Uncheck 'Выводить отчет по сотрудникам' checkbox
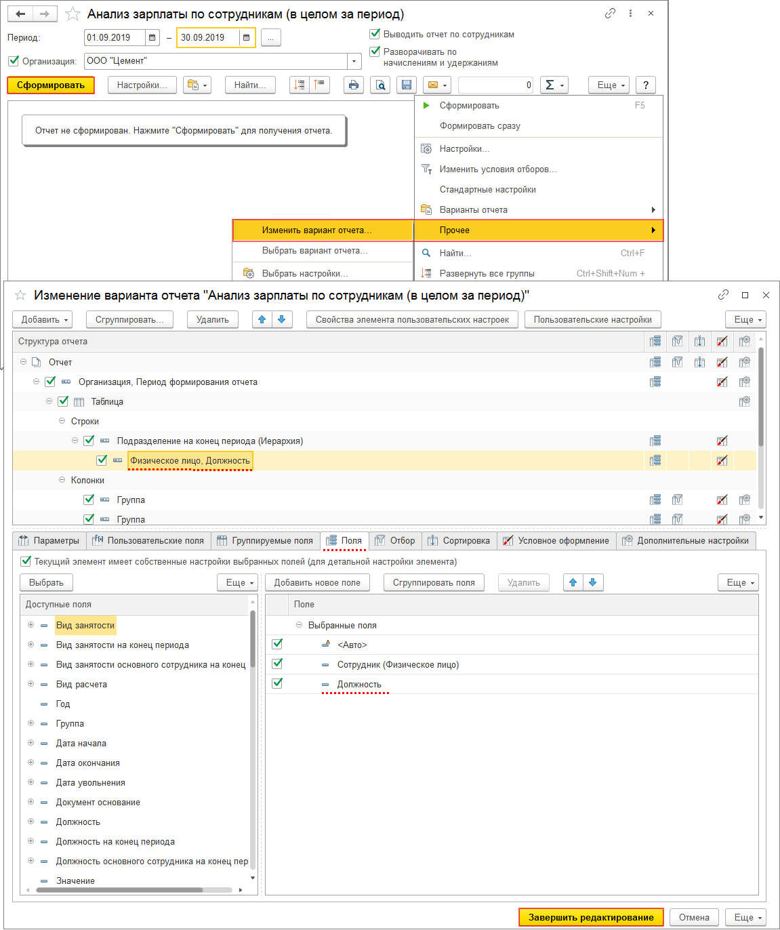The height and width of the screenshot is (930, 780). pyautogui.click(x=375, y=34)
